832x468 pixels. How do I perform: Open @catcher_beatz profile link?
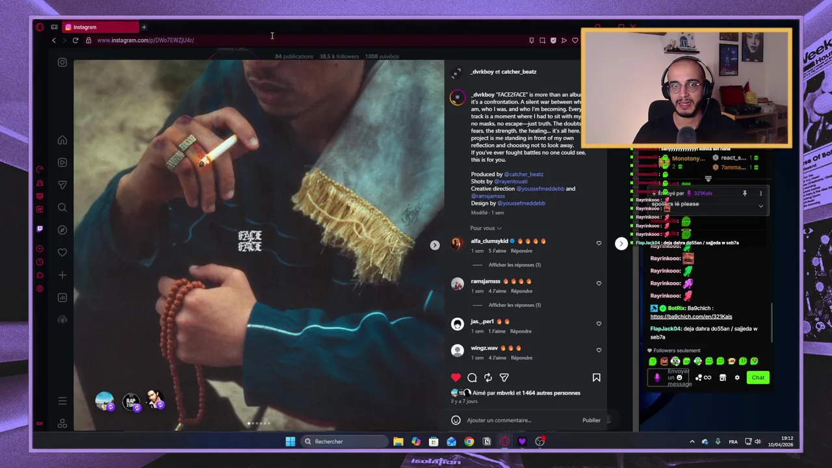[524, 174]
